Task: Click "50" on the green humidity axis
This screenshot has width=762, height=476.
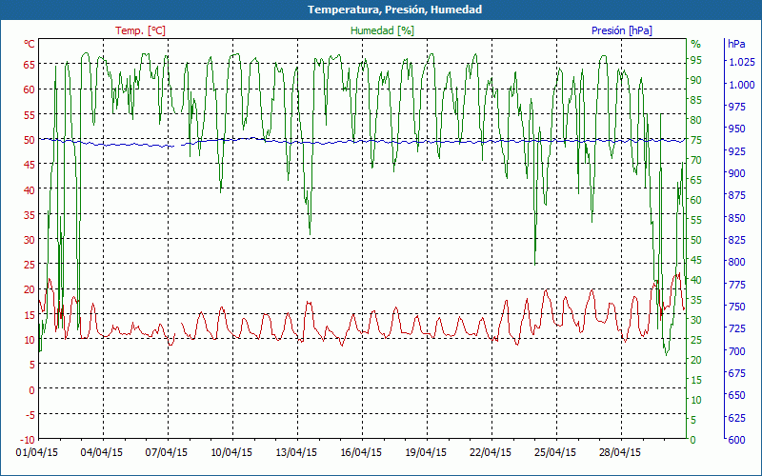Action: (695, 240)
